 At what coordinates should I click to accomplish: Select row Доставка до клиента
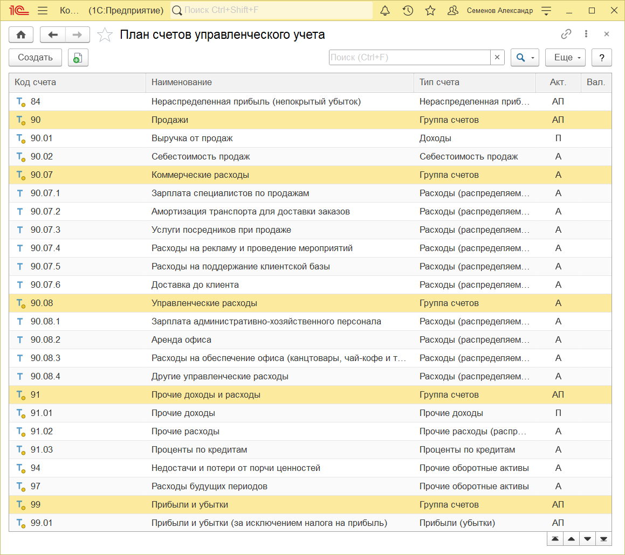point(310,285)
